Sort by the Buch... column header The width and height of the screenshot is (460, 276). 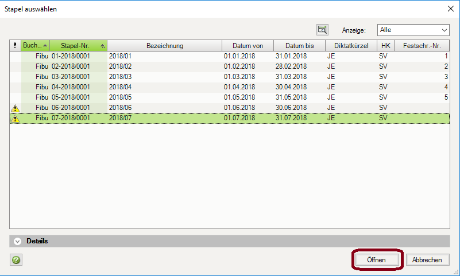click(35, 46)
